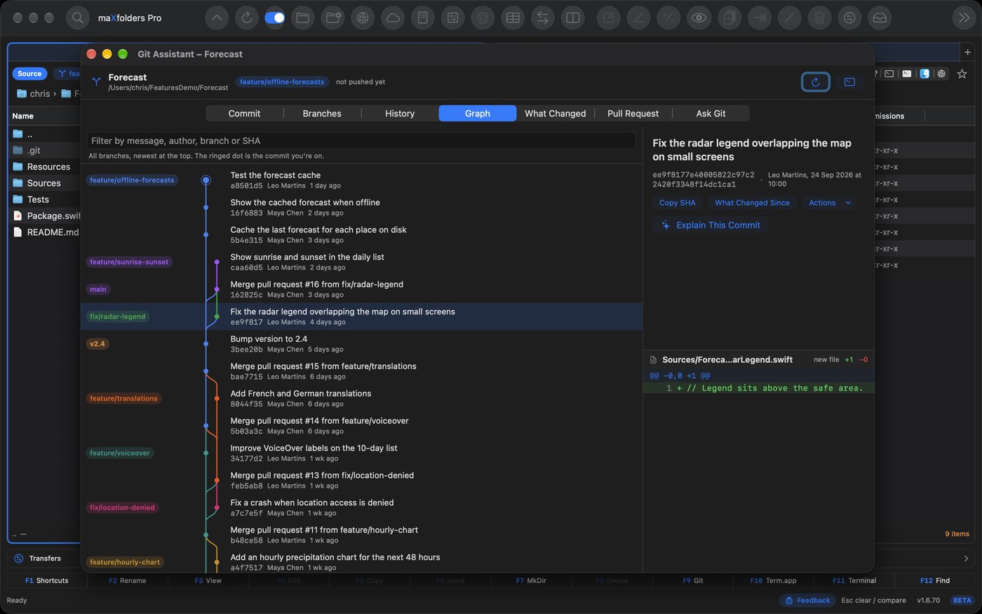Click the Copy SHA button

click(x=678, y=203)
